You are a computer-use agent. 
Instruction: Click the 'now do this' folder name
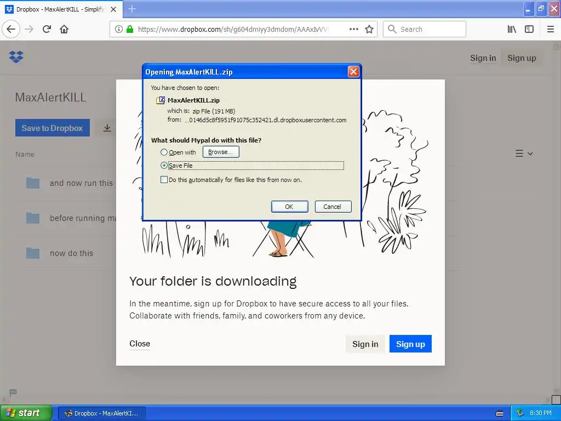[x=72, y=253]
